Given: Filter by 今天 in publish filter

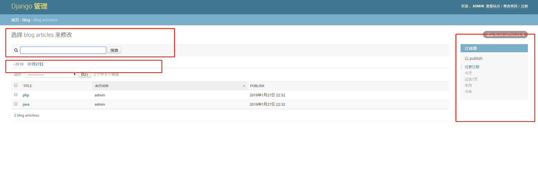Looking at the screenshot, I should click(468, 73).
